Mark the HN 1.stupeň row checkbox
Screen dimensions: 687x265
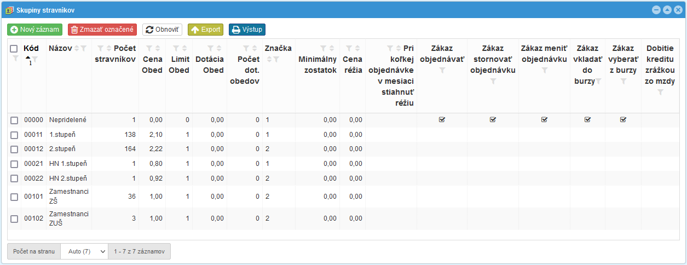coord(14,164)
